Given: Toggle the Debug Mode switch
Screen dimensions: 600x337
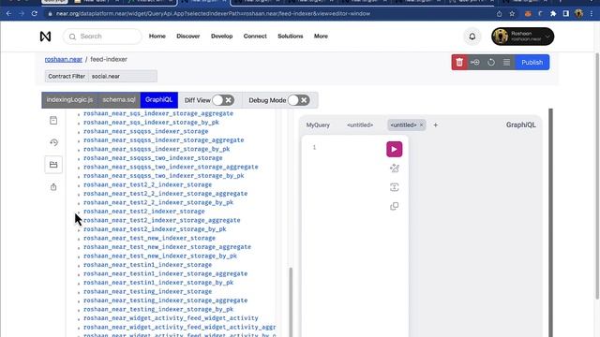Looking at the screenshot, I should coord(298,100).
